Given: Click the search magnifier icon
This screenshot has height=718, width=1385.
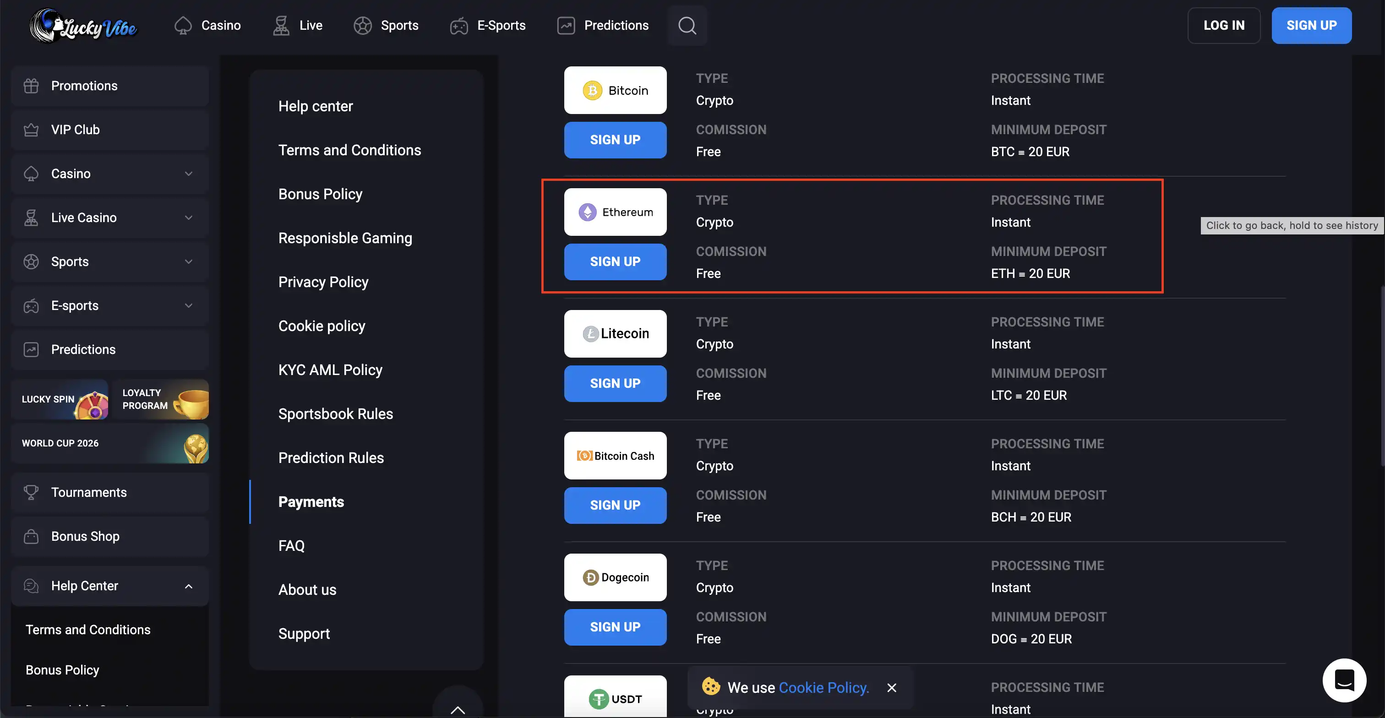Looking at the screenshot, I should coord(687,25).
